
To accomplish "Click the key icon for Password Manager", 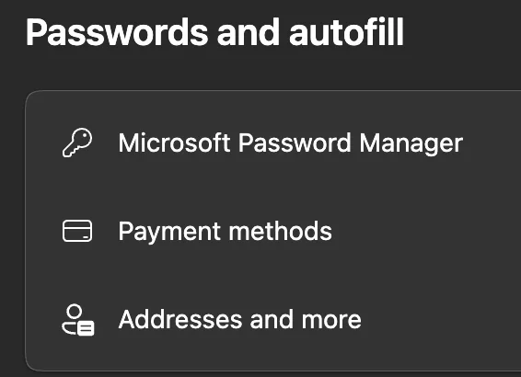I will (x=77, y=143).
